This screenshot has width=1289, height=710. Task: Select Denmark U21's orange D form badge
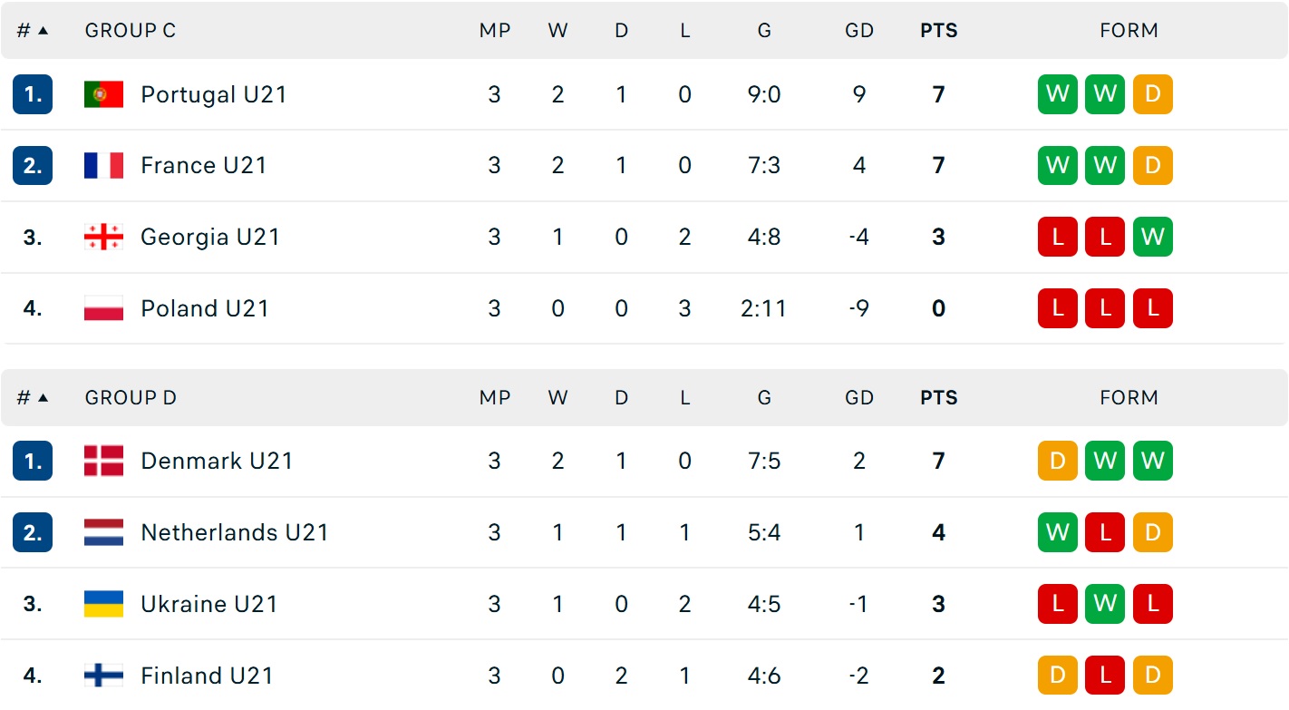[x=1058, y=462]
